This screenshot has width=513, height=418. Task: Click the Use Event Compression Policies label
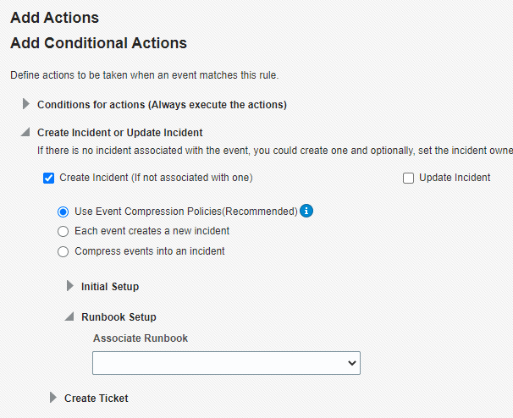pos(185,212)
